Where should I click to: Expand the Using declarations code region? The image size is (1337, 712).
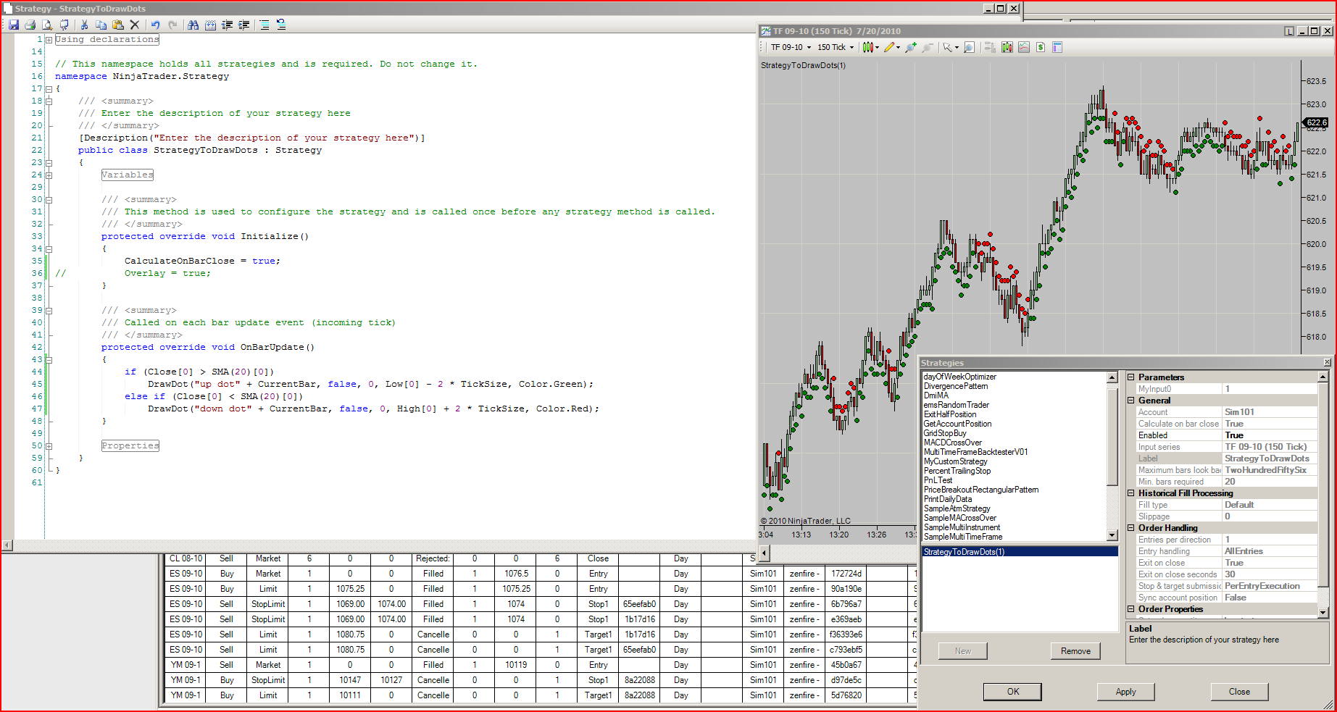[x=49, y=40]
